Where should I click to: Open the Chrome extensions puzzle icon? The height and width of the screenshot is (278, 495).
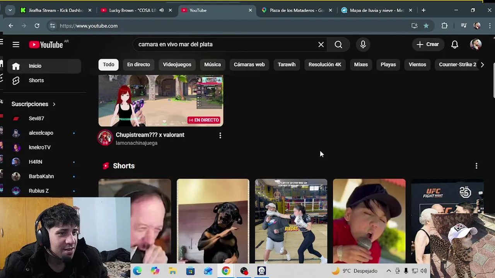coord(444,26)
